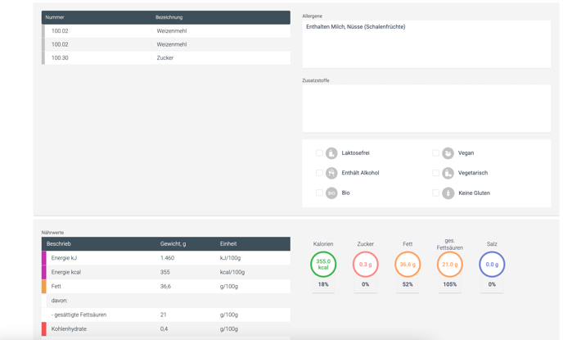Enable the Laktosefrei checkbox
The height and width of the screenshot is (340, 563).
click(x=319, y=153)
